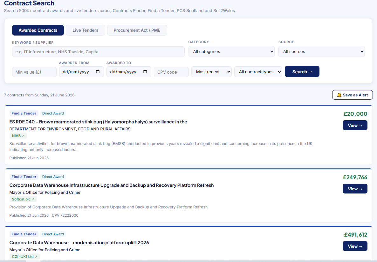Click Find a Tender tag on Softcat contract

(x=24, y=177)
